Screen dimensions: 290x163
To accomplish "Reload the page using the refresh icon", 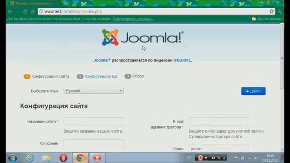I will pyautogui.click(x=25, y=12).
